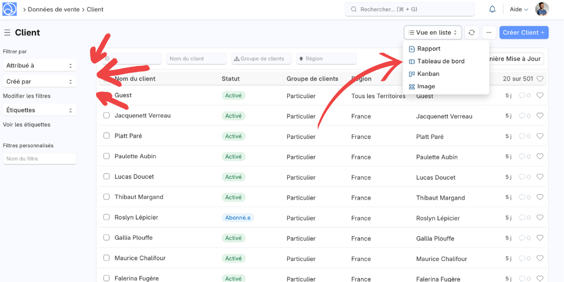The width and height of the screenshot is (564, 282).
Task: Switch to Kanban view
Action: coord(428,74)
